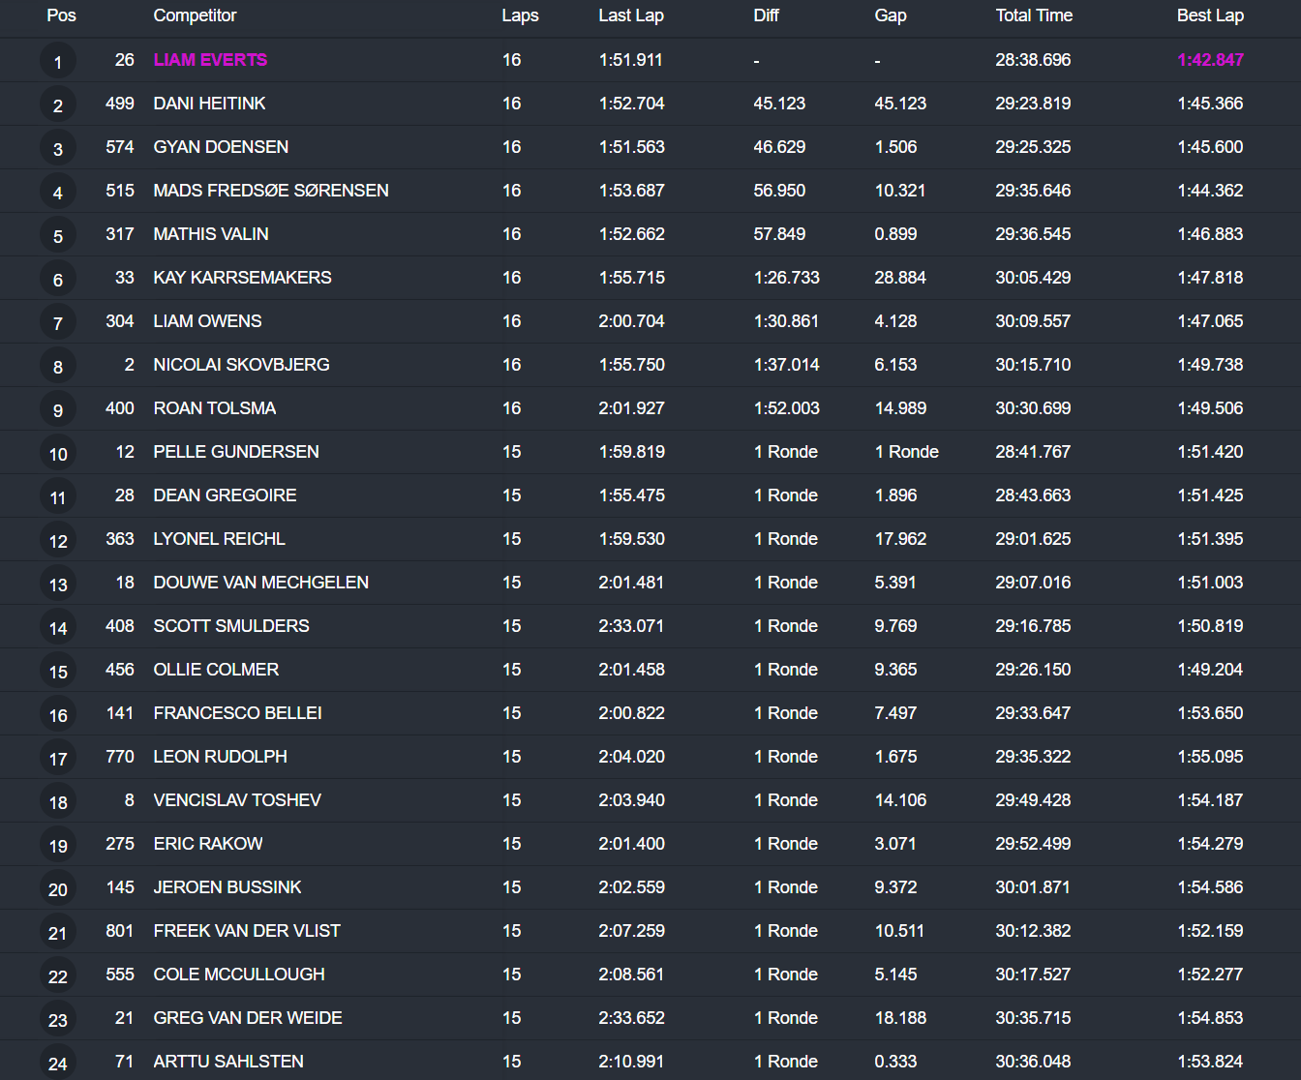Click the Pos column header

(61, 15)
